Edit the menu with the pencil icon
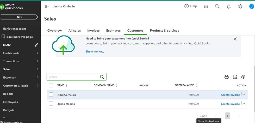 37,45
